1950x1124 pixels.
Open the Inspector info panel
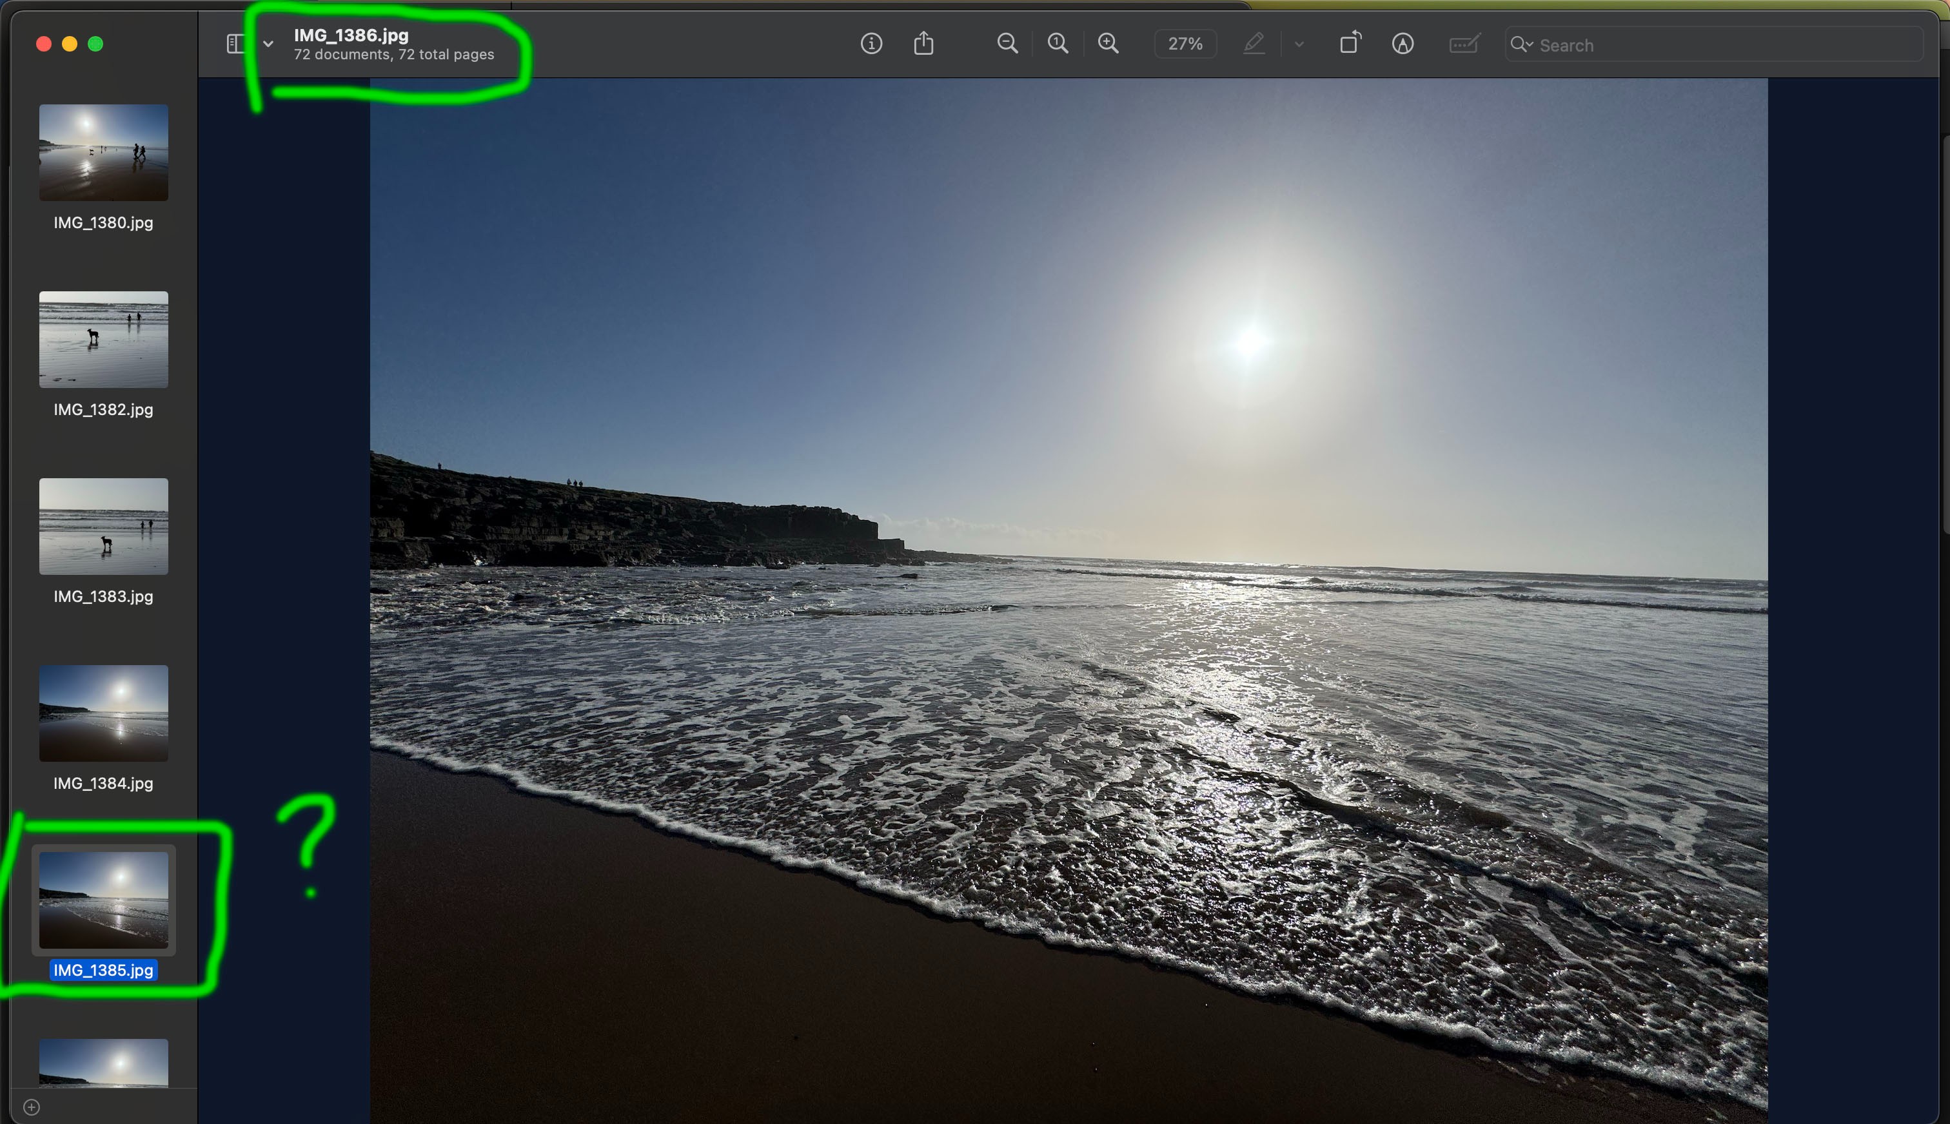coord(871,43)
